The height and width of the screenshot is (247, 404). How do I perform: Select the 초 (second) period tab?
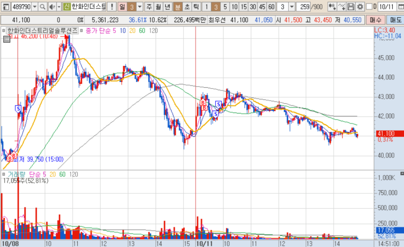187,7
